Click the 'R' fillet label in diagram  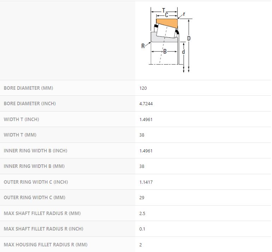(x=143, y=46)
